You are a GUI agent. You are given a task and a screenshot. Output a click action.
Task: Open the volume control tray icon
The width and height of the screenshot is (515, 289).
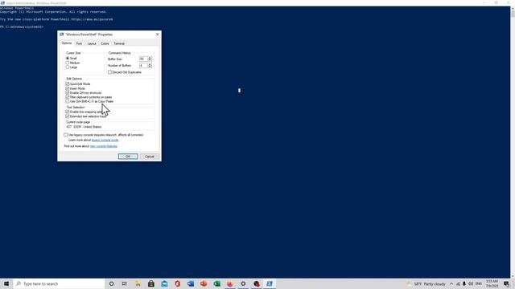pyautogui.click(x=471, y=283)
